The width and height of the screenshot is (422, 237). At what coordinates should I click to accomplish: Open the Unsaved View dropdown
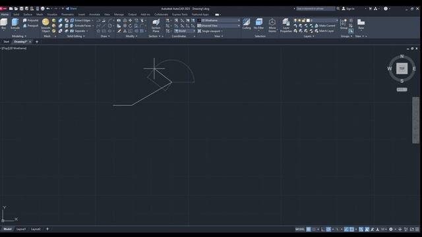point(218,26)
